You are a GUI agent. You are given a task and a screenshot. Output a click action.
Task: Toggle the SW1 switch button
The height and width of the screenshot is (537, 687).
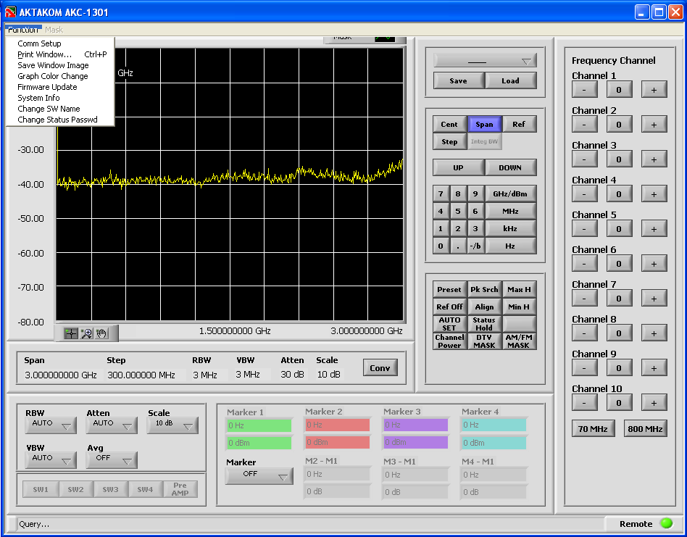pyautogui.click(x=41, y=489)
